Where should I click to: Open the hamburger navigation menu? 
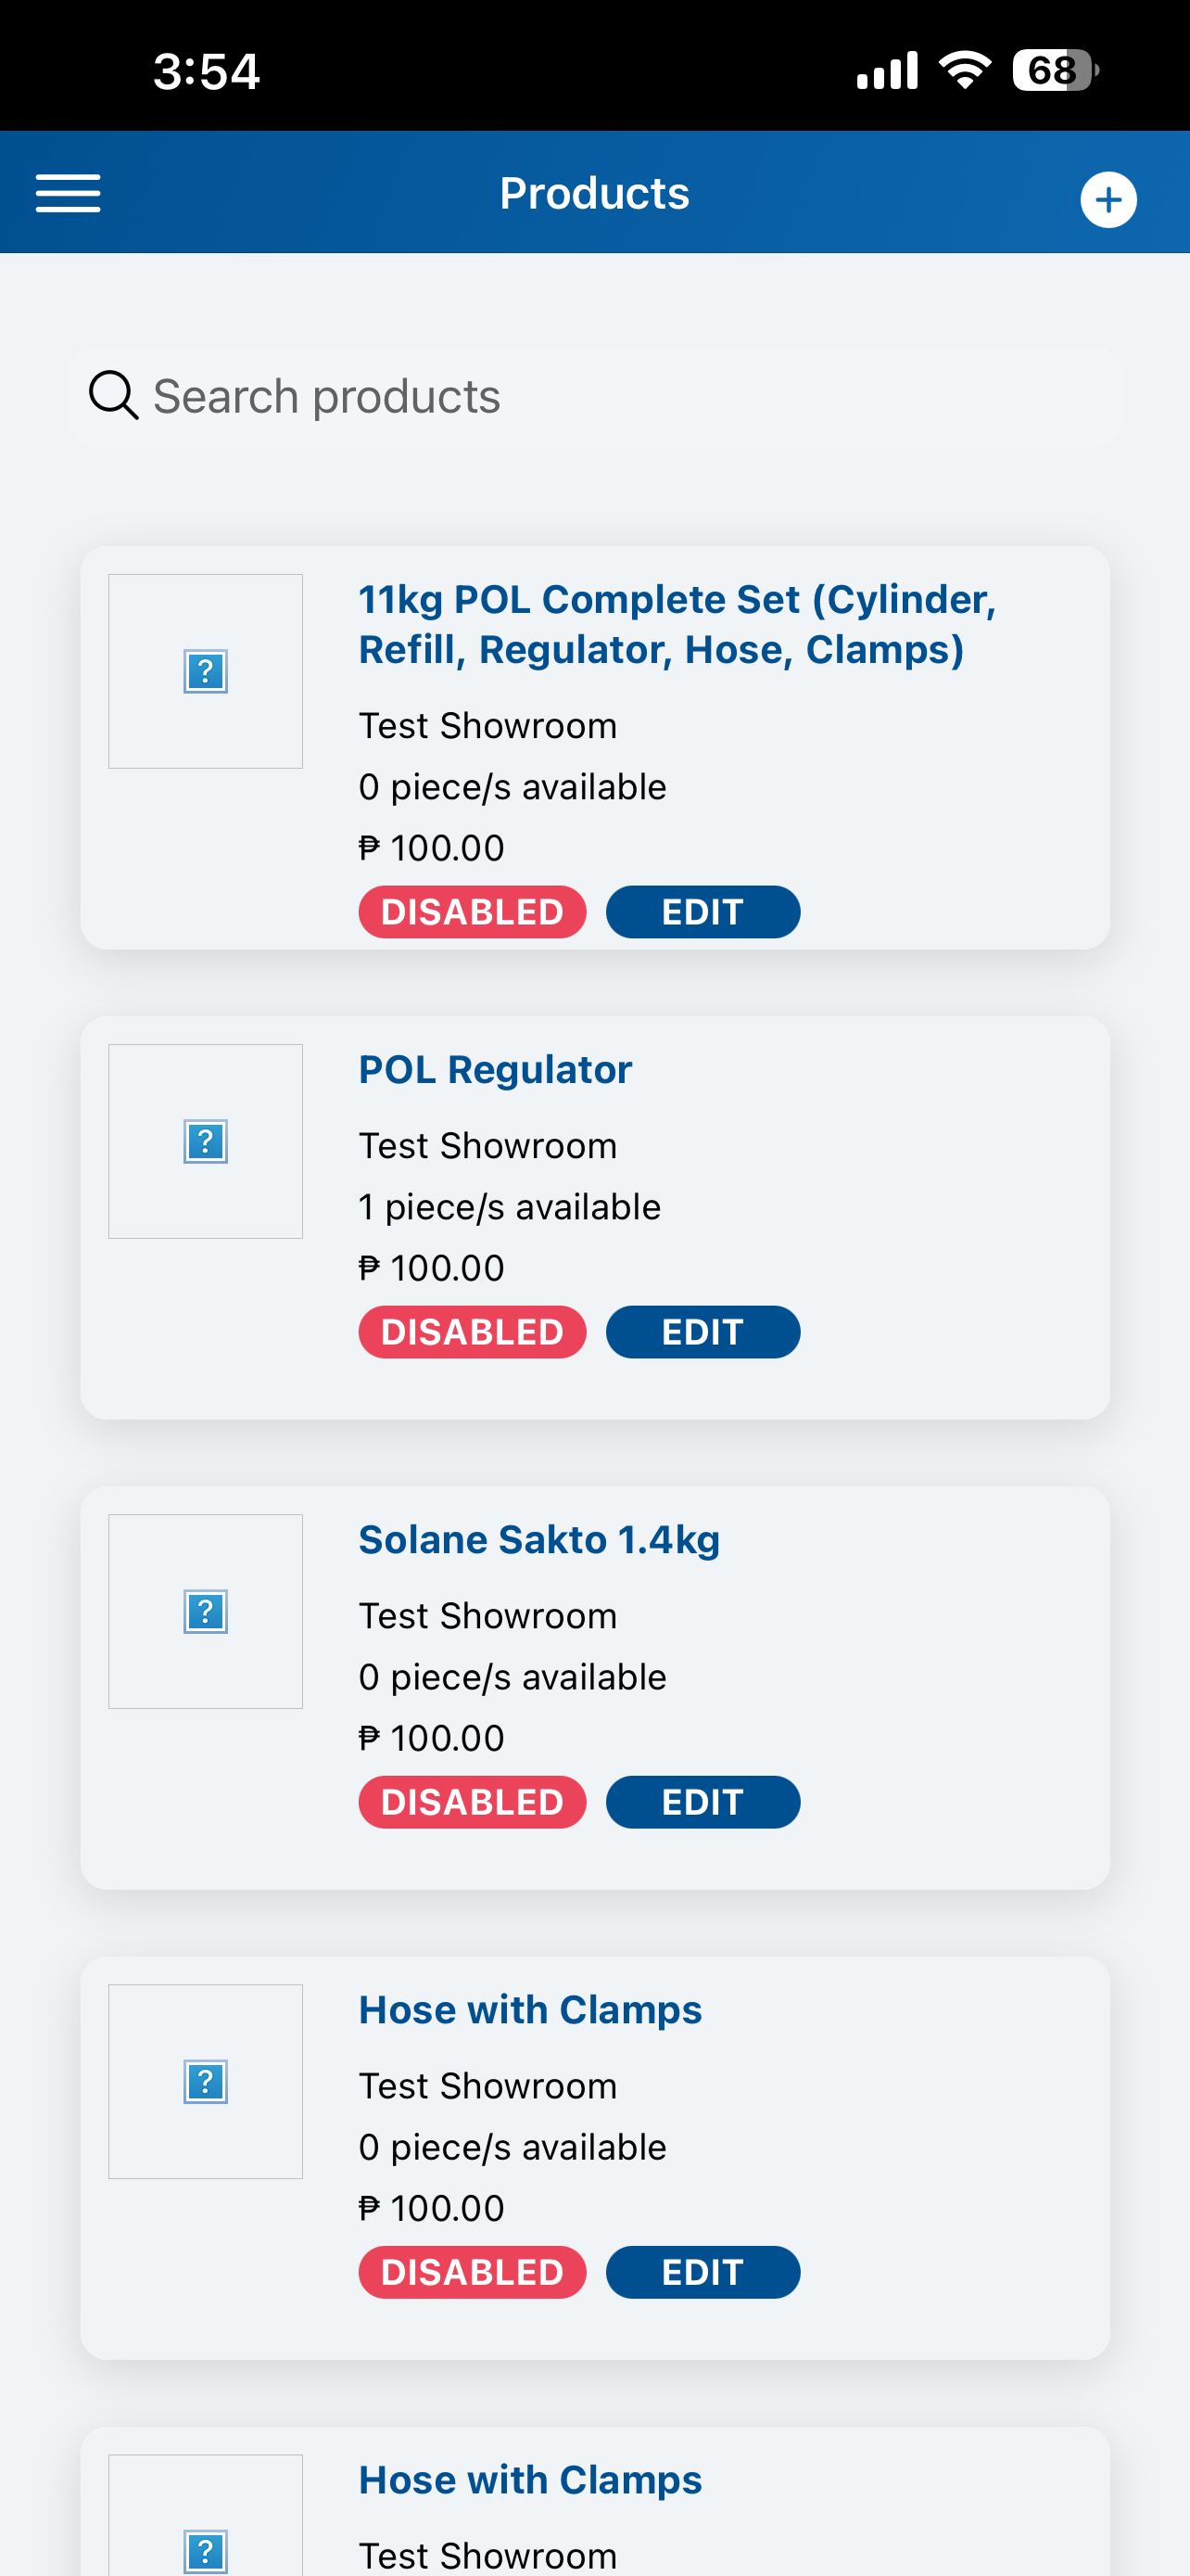coord(68,193)
